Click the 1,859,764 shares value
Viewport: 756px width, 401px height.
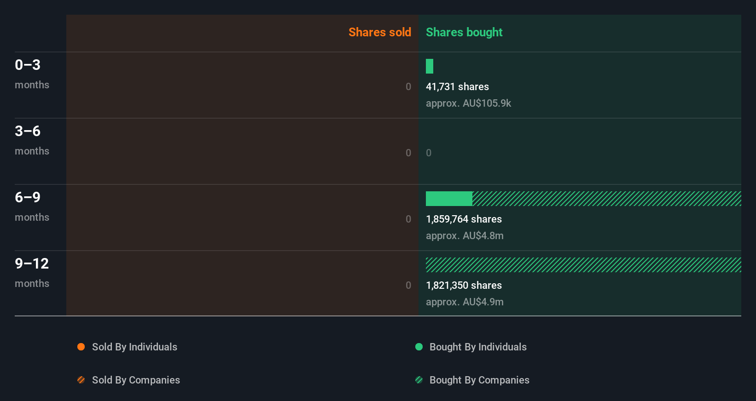click(x=464, y=219)
